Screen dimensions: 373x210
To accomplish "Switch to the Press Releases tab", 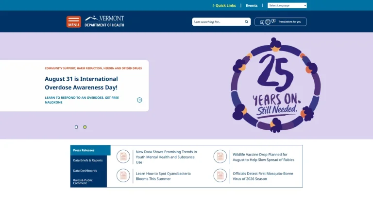I will tap(90, 150).
